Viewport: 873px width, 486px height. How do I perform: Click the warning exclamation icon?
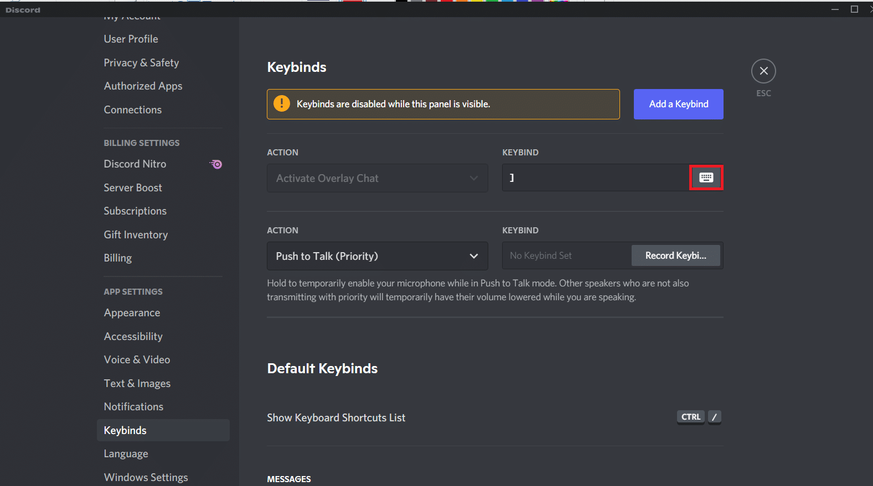[x=282, y=103]
